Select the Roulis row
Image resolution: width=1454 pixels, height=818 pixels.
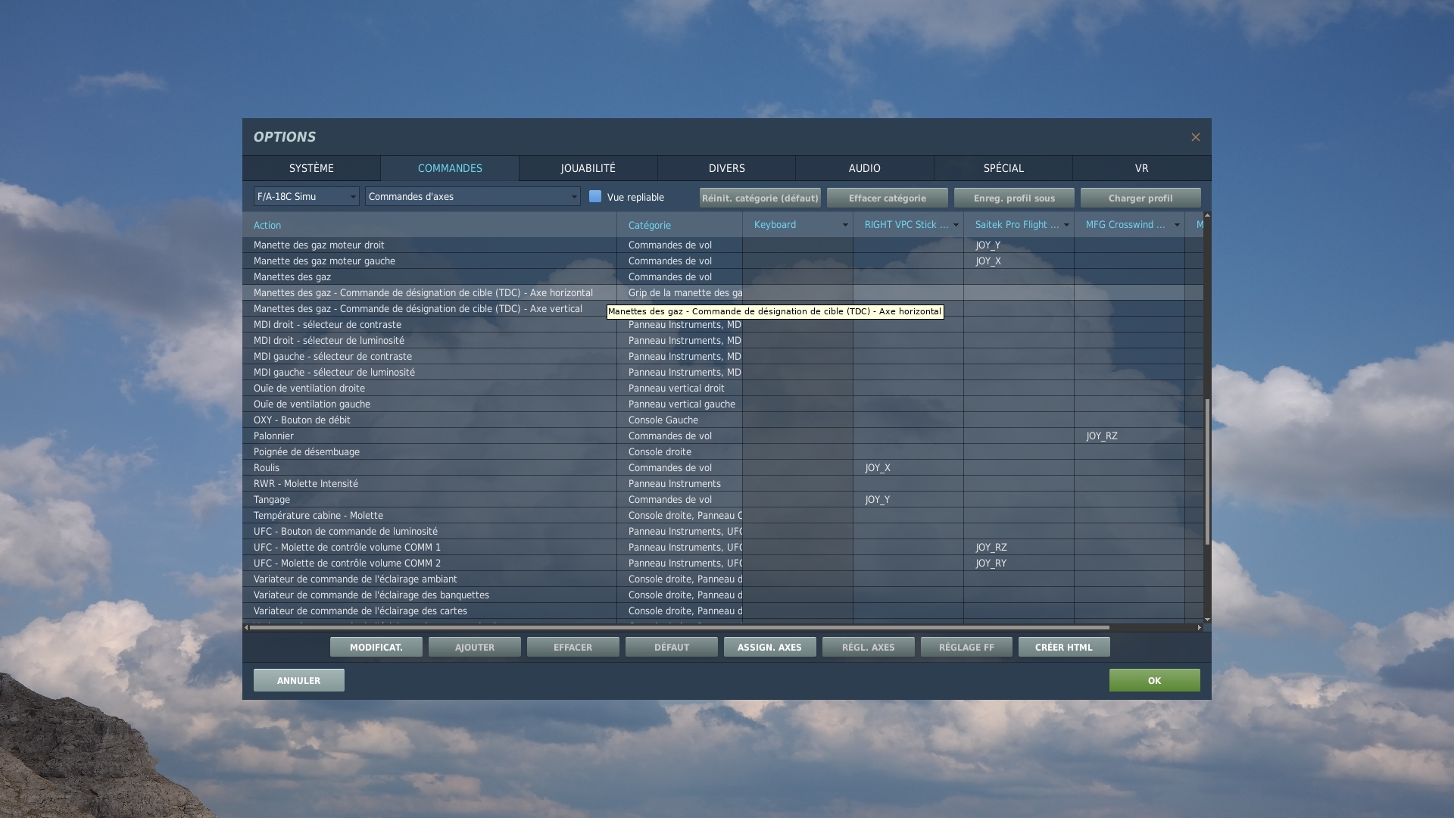[722, 467]
